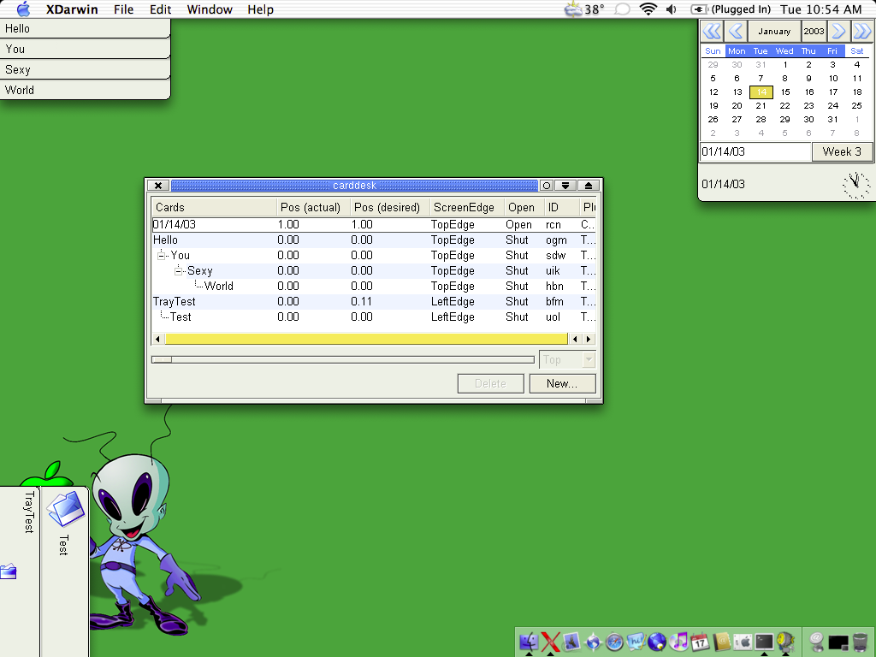This screenshot has width=876, height=657.
Task: Click the Hello card at the top-left
Action: click(x=85, y=28)
